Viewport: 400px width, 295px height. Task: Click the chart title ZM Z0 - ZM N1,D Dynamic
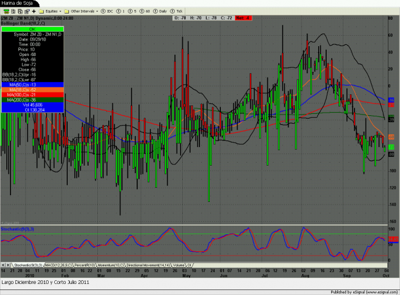click(38, 18)
